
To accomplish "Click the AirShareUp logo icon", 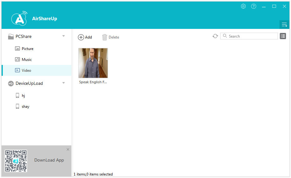I will coord(19,18).
